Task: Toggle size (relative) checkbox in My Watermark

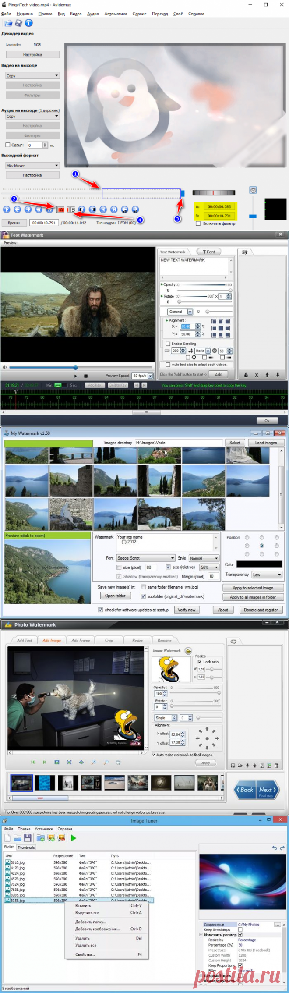Action: click(168, 567)
